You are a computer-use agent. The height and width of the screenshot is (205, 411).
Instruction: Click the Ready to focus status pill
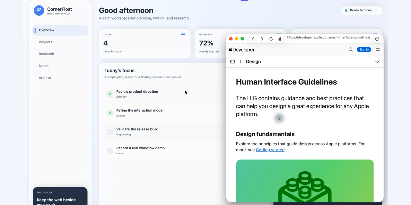[362, 10]
